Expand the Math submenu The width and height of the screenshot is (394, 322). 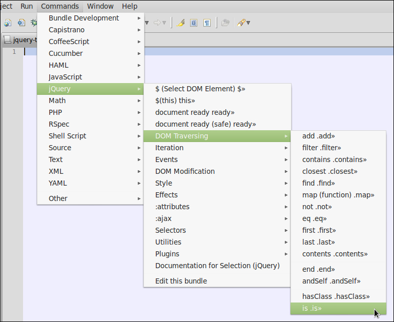[91, 100]
